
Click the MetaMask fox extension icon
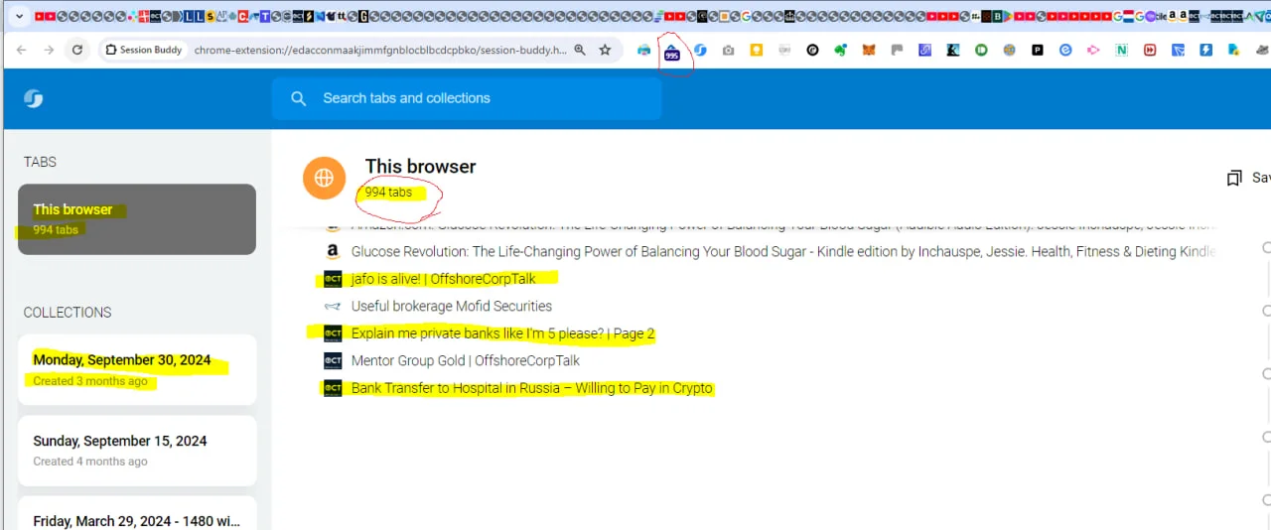click(x=869, y=50)
